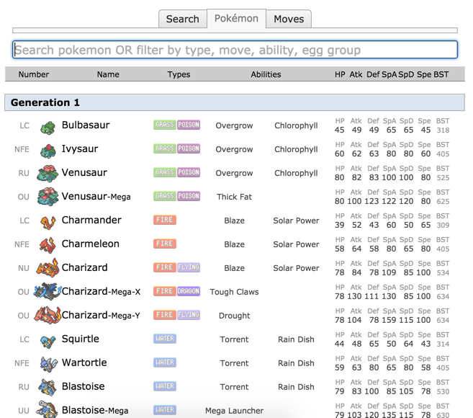Click Blastoise-Mega's Mega Launcher ability
The height and width of the screenshot is (418, 473).
(234, 411)
